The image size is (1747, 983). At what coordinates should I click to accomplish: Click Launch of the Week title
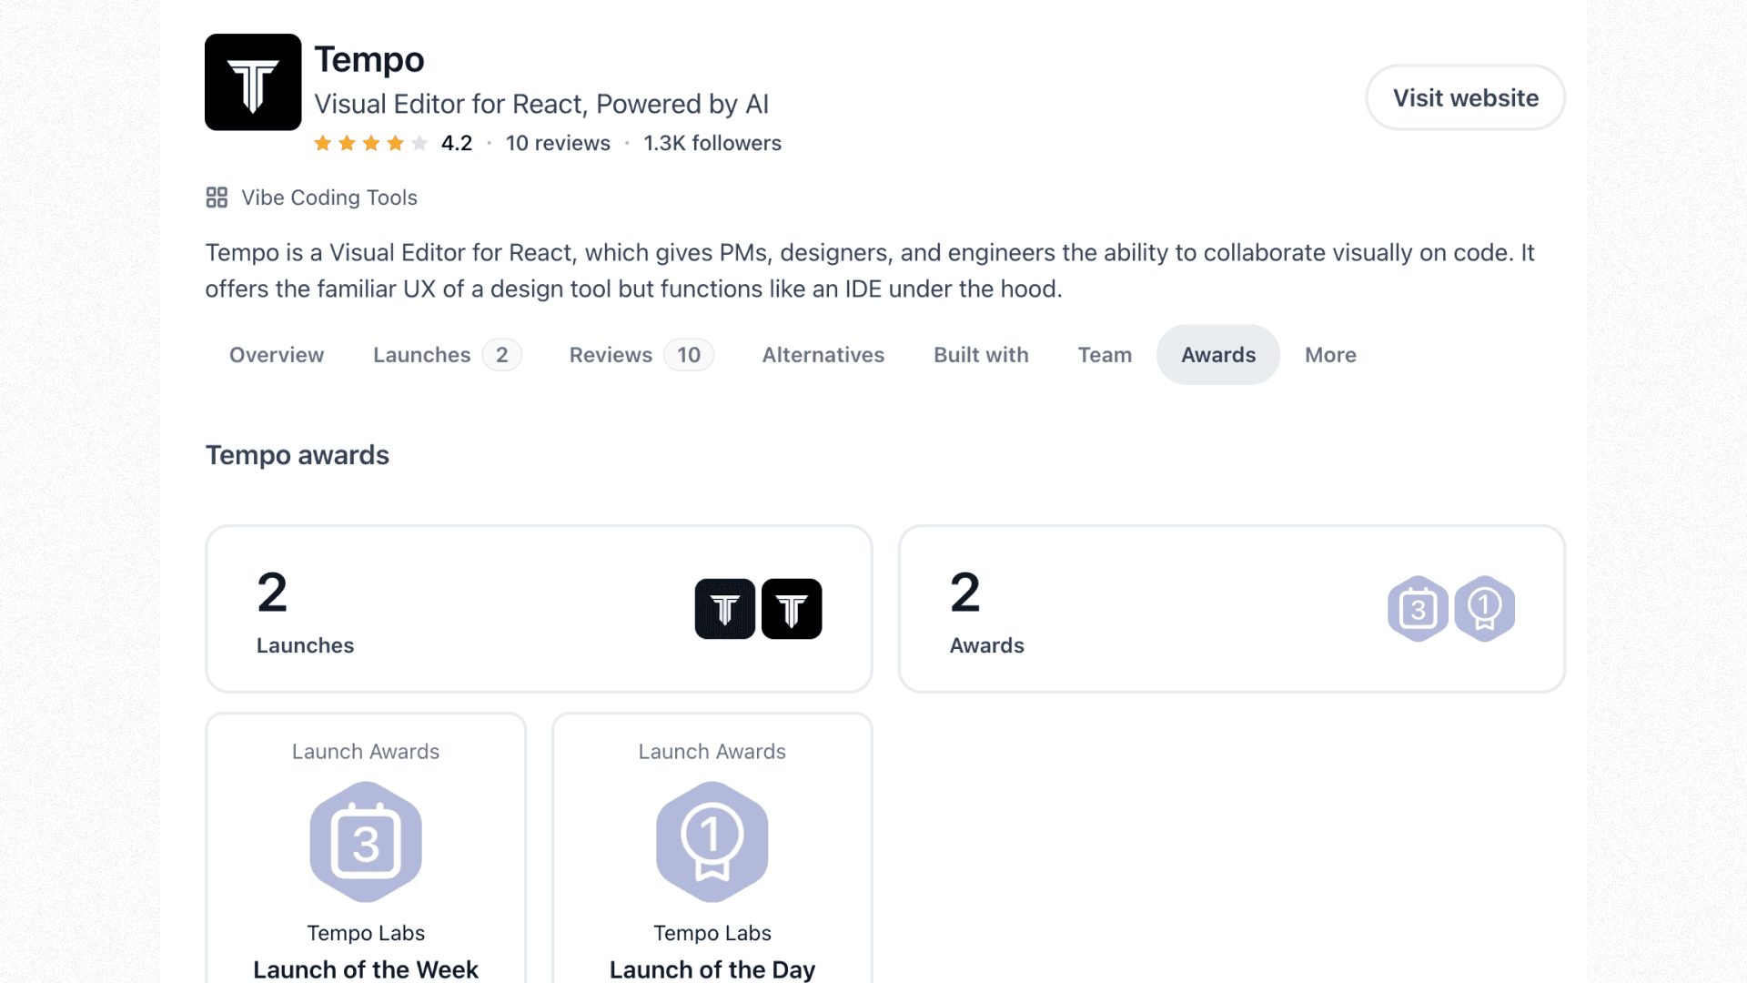point(366,969)
